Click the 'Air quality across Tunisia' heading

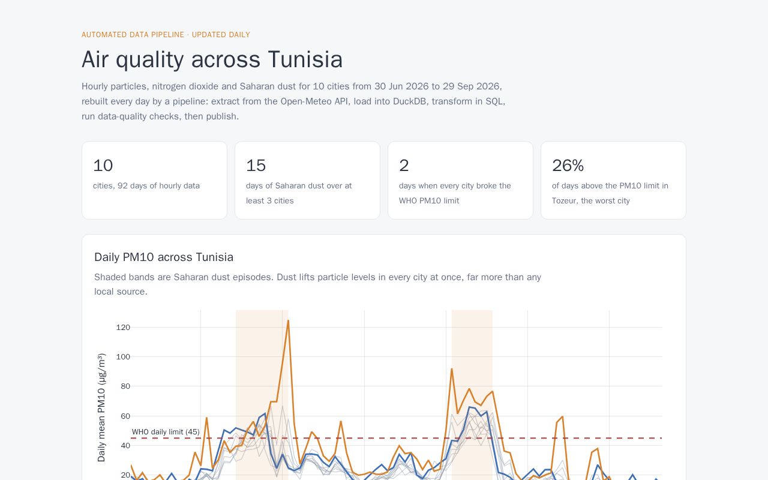pos(212,59)
